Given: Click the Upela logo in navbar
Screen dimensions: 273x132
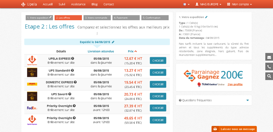Looking at the screenshot, I should tap(29, 4).
